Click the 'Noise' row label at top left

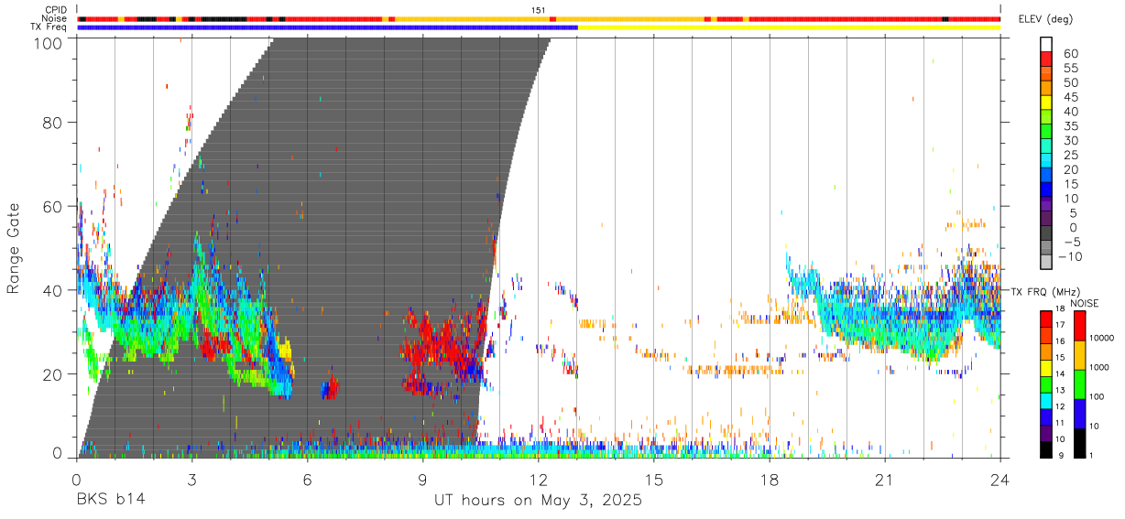click(54, 18)
